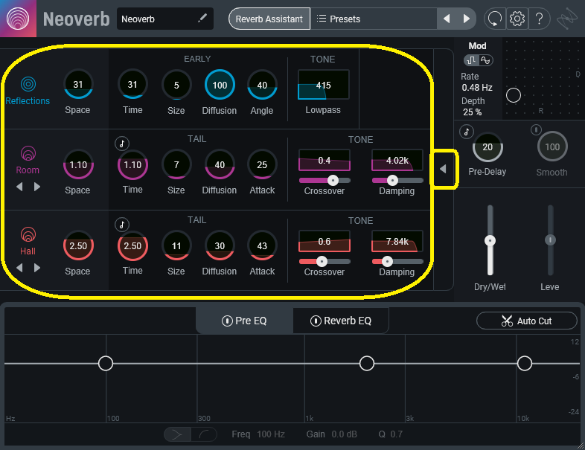585x450 pixels.
Task: Toggle tempo sync note on Pre-Delay
Action: (x=467, y=132)
